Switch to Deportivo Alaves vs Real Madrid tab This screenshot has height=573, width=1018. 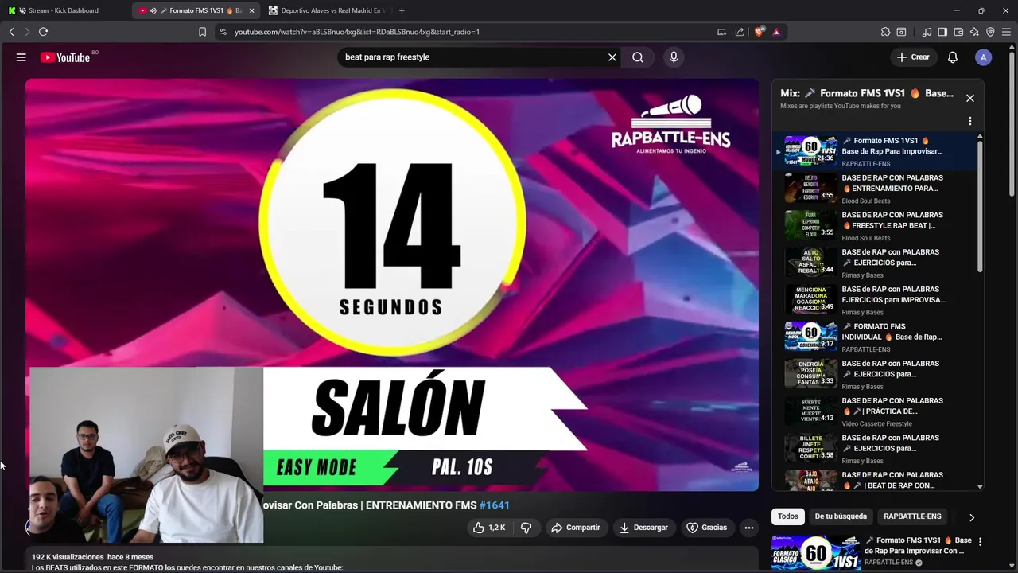pyautogui.click(x=326, y=10)
